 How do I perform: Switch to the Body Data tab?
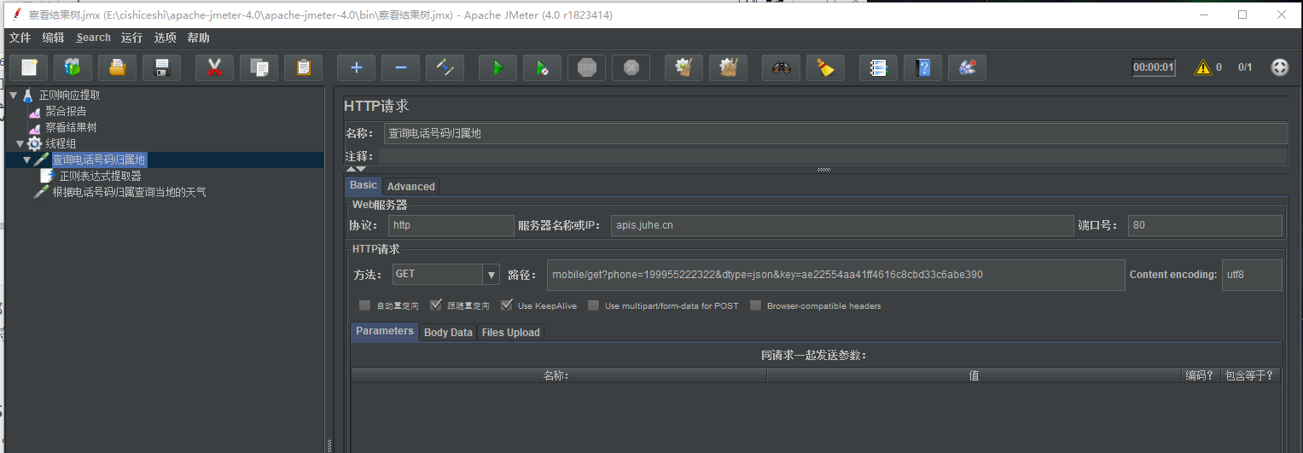[x=448, y=333]
